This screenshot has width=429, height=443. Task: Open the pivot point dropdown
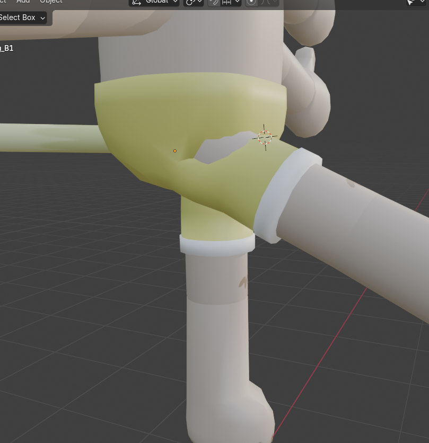(194, 2)
